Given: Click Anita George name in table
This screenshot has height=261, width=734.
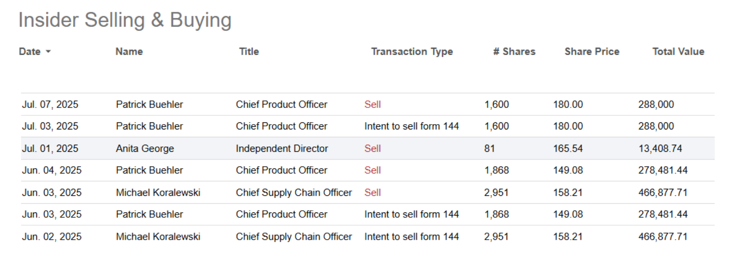Looking at the screenshot, I should pos(144,149).
